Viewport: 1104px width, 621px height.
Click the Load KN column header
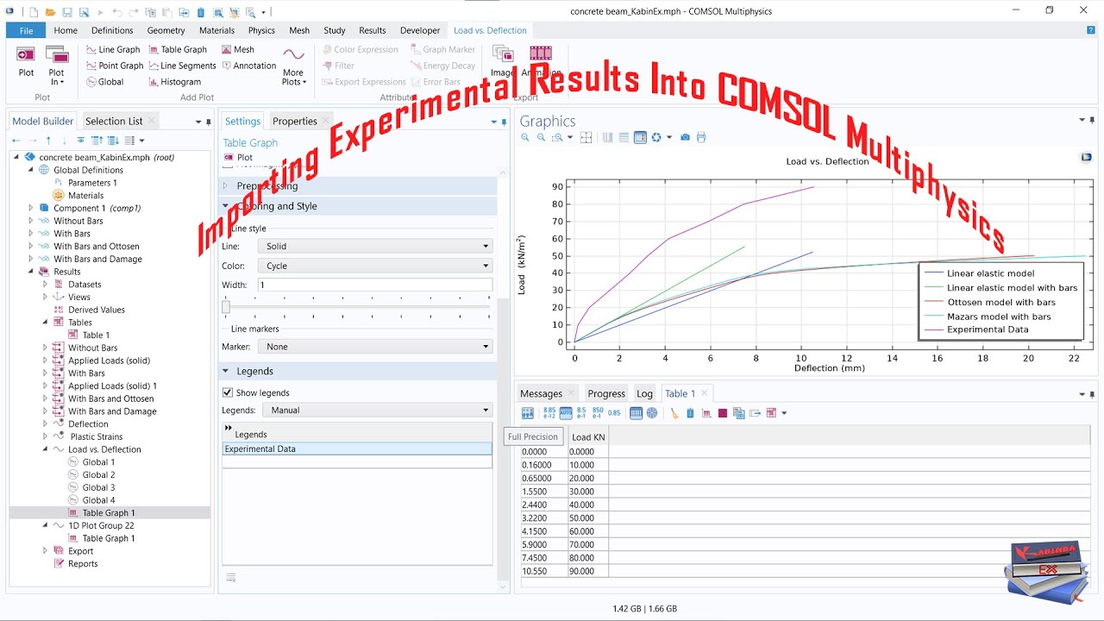588,437
